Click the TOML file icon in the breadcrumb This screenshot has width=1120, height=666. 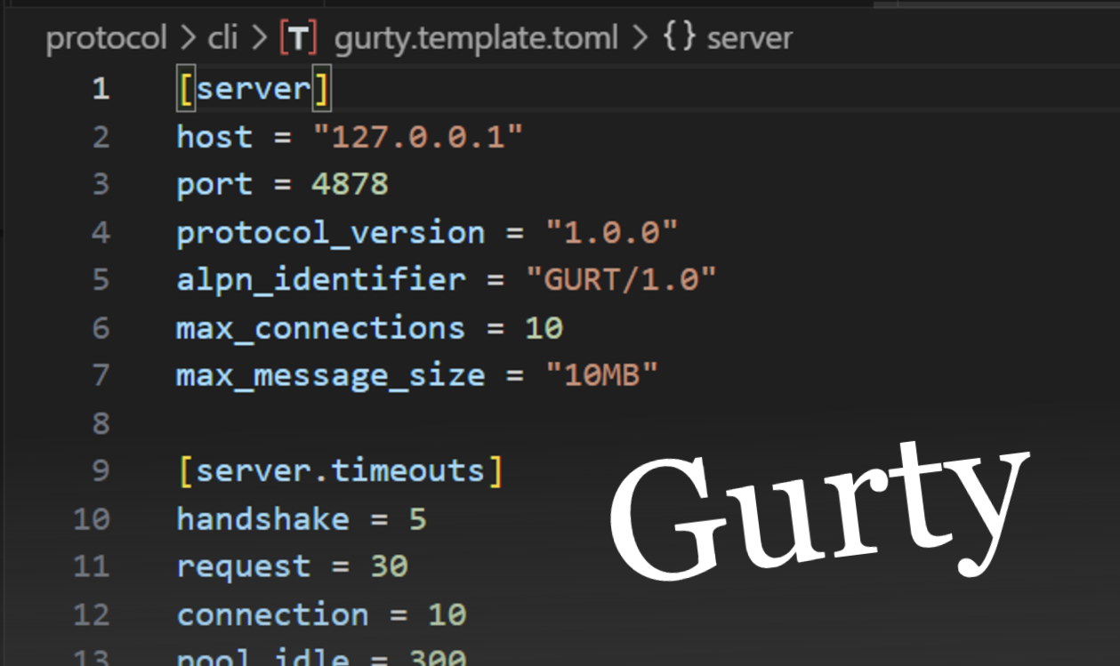coord(296,37)
